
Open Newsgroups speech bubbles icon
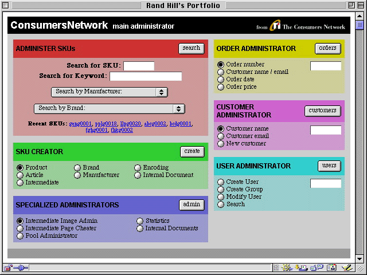pos(317,268)
